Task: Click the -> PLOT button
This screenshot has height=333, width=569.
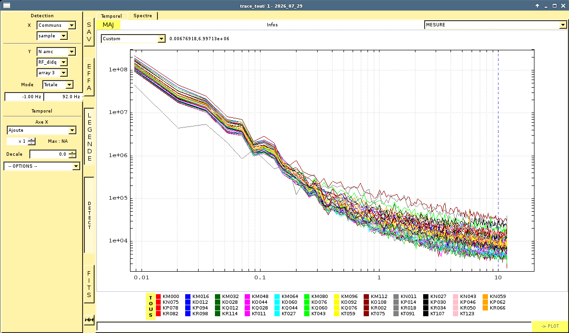Action: click(x=550, y=326)
